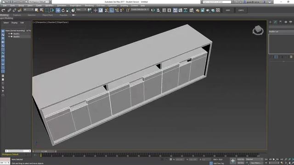Click Add Time Tag in status bar
Image resolution: width=294 pixels, height=165 pixels.
coord(219,163)
